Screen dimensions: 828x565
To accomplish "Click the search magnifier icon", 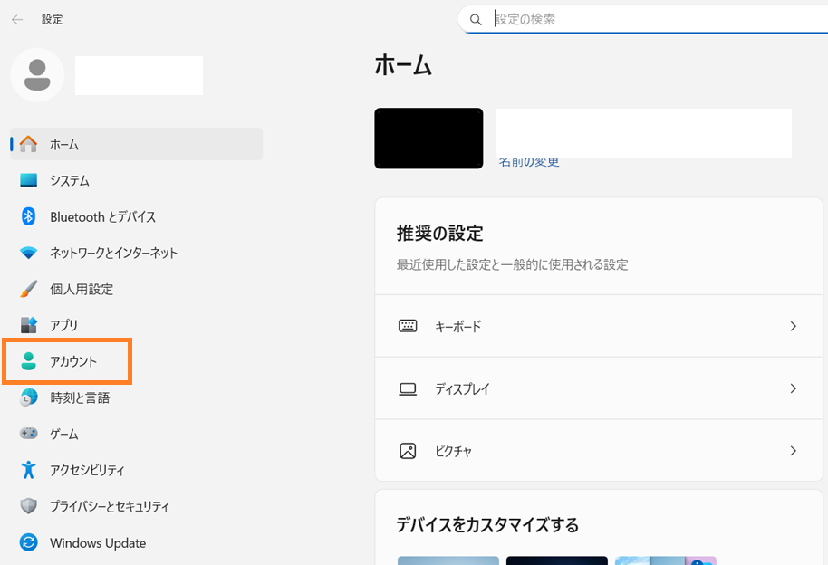I will [x=476, y=20].
